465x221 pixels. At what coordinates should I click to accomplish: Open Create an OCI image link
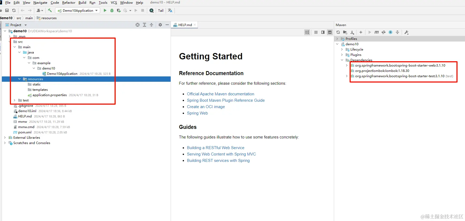(x=206, y=107)
